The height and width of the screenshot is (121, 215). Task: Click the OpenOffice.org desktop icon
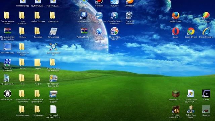pyautogui.click(x=99, y=15)
